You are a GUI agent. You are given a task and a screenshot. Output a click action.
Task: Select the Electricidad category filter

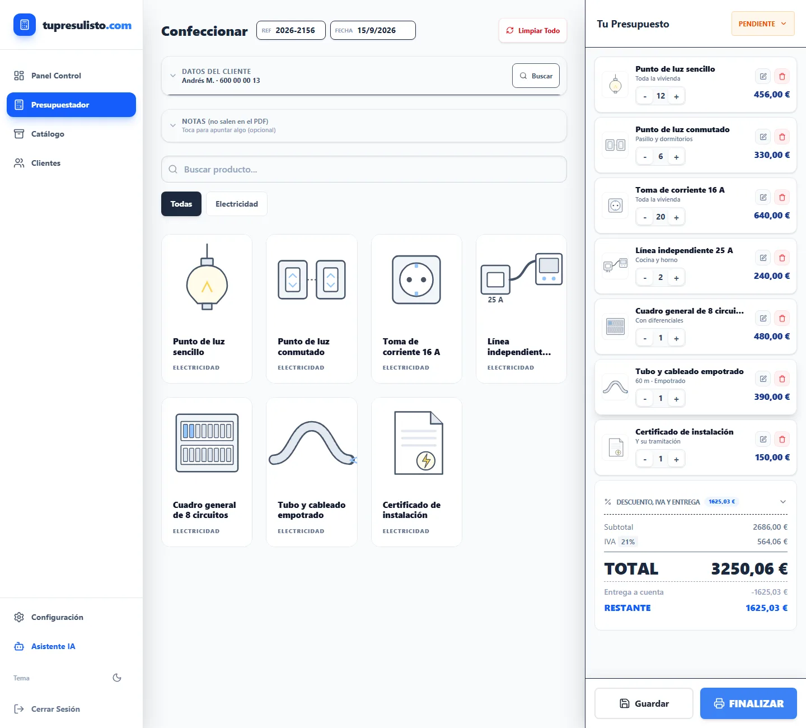point(237,204)
